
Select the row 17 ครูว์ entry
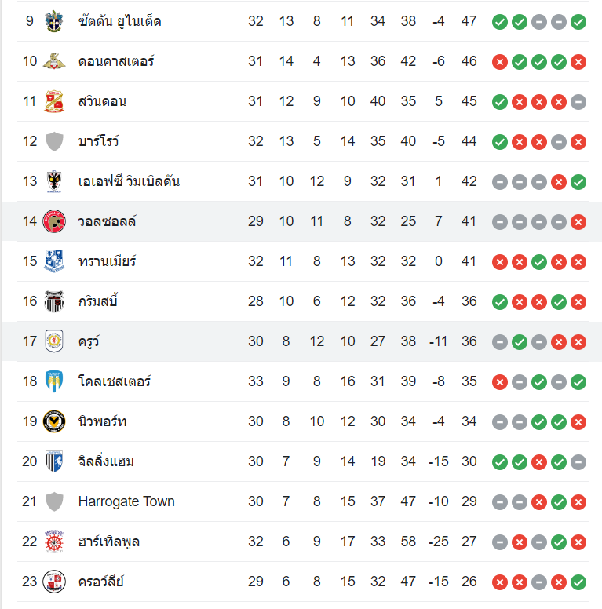[89, 341]
